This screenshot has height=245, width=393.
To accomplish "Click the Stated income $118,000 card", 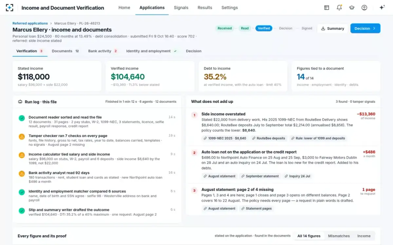I will 57,76.
